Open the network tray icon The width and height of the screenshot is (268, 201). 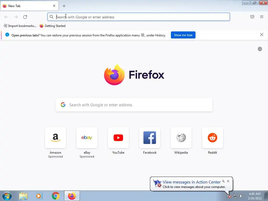[235, 196]
